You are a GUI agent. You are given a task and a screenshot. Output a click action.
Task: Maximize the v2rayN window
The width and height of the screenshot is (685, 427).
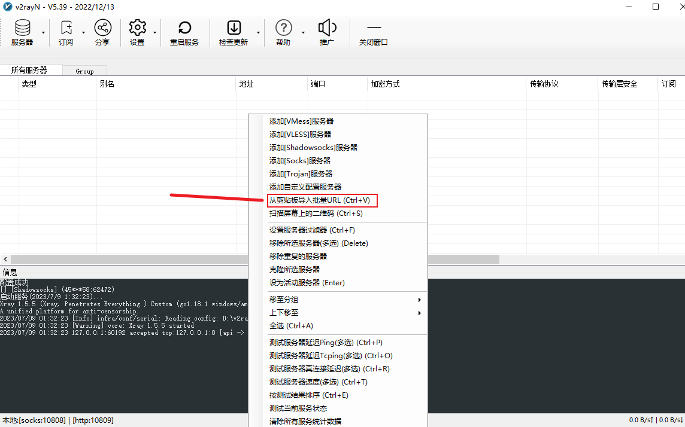pyautogui.click(x=656, y=7)
